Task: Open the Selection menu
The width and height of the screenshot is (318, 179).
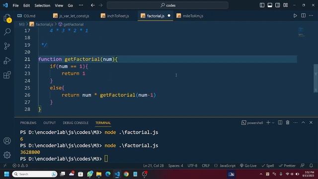Action: click(x=42, y=5)
